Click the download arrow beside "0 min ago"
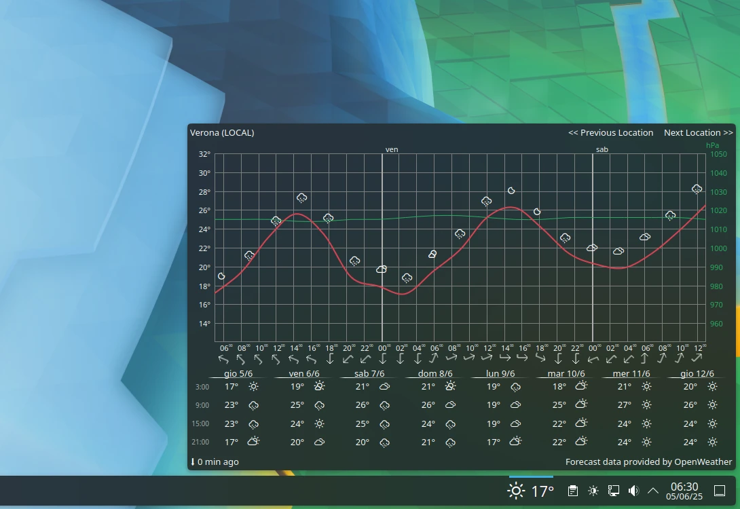This screenshot has width=740, height=509. [x=193, y=461]
